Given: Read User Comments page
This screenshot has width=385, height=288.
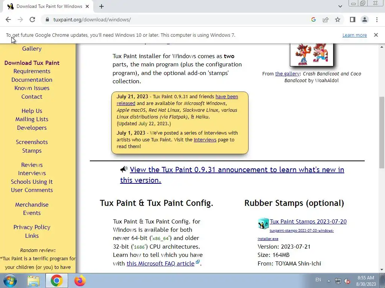Looking at the screenshot, I should pos(32,190).
